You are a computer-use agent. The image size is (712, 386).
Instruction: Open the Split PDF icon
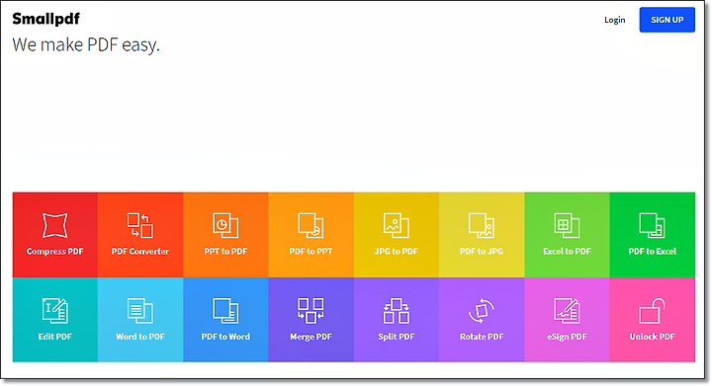pos(396,310)
